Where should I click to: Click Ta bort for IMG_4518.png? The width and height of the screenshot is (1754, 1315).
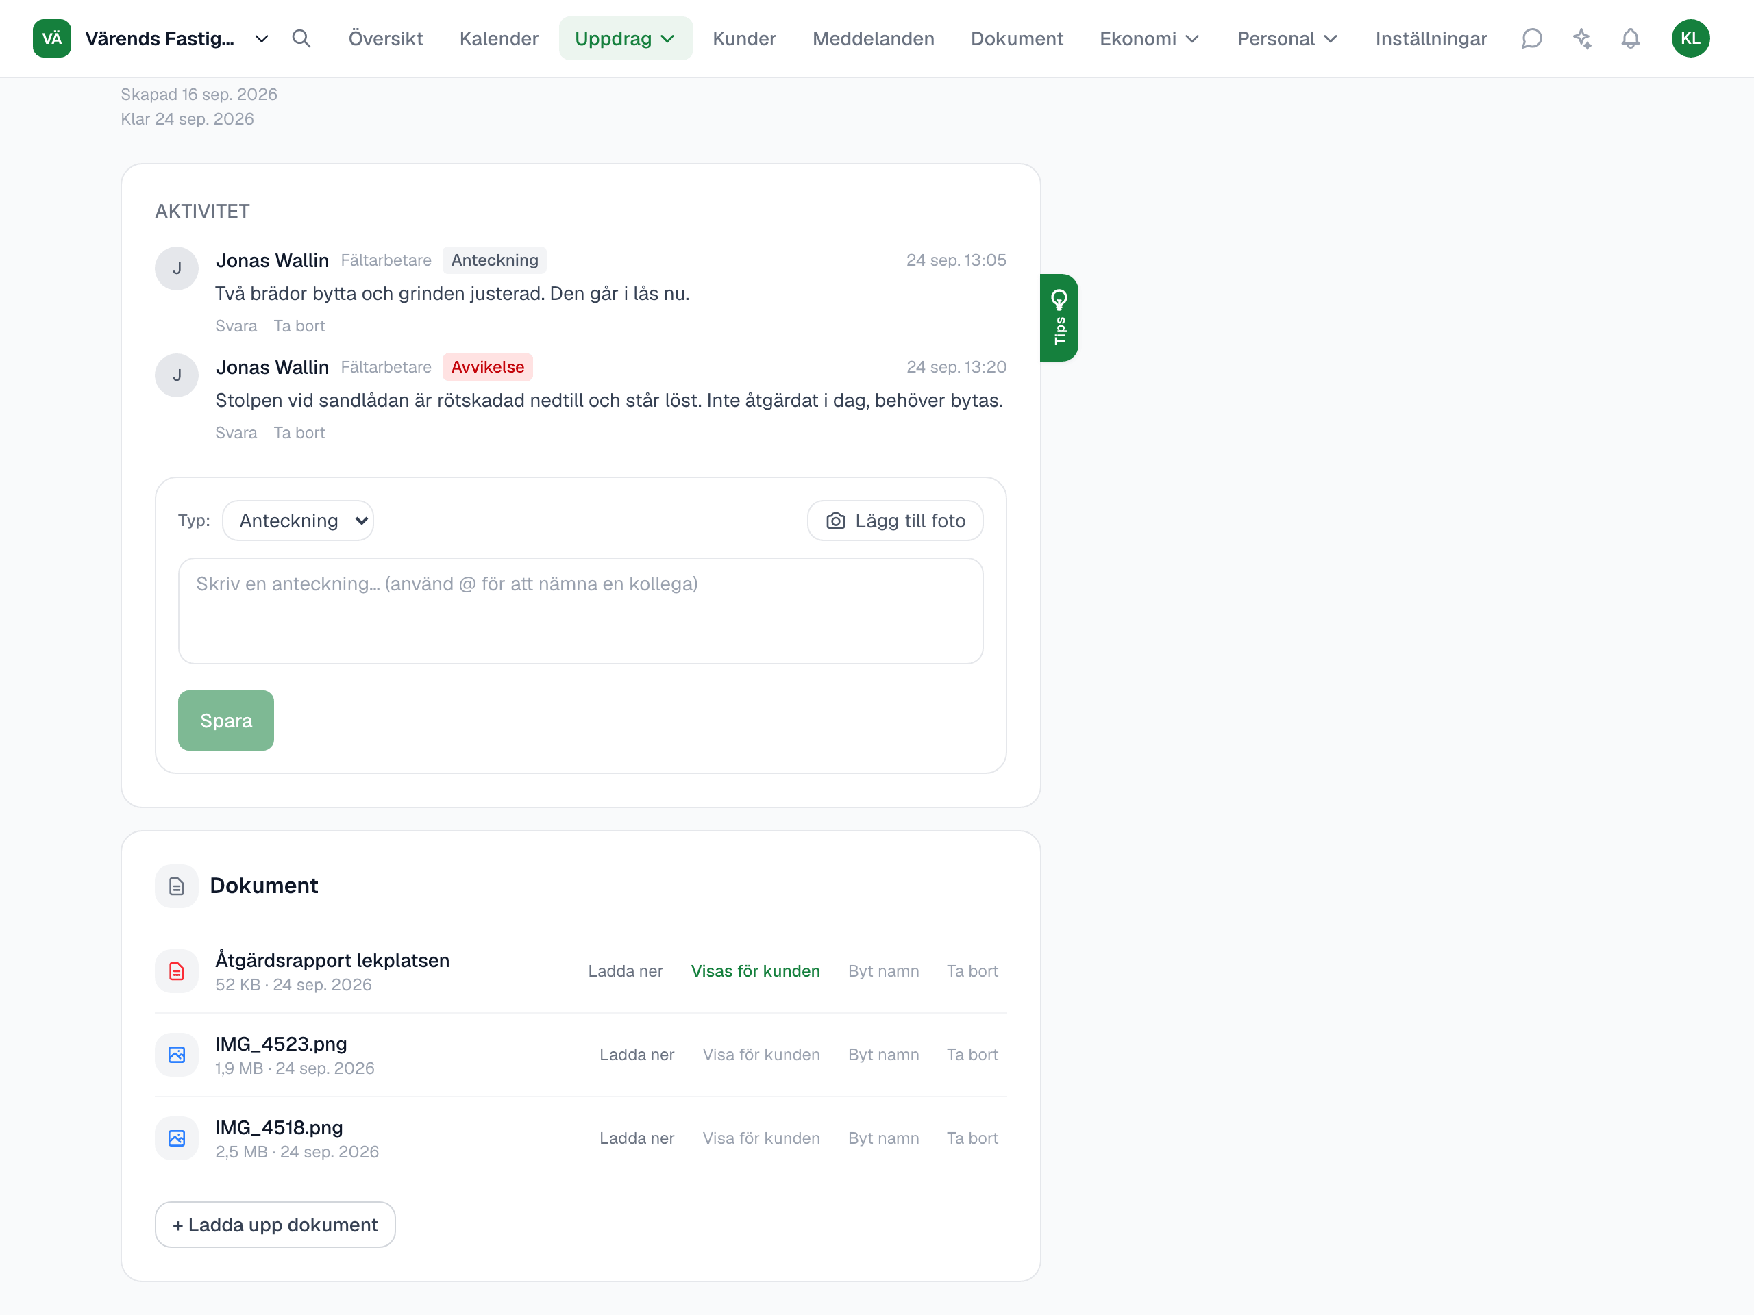972,1138
